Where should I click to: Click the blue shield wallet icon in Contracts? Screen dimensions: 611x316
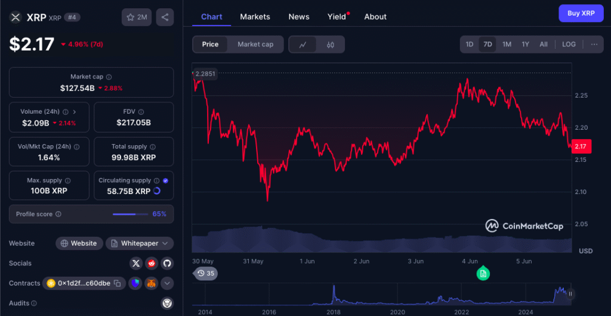[135, 283]
